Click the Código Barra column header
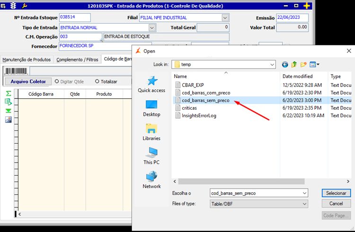The height and width of the screenshot is (232, 355). (x=41, y=94)
